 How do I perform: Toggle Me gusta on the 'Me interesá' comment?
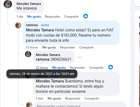coord(34,17)
